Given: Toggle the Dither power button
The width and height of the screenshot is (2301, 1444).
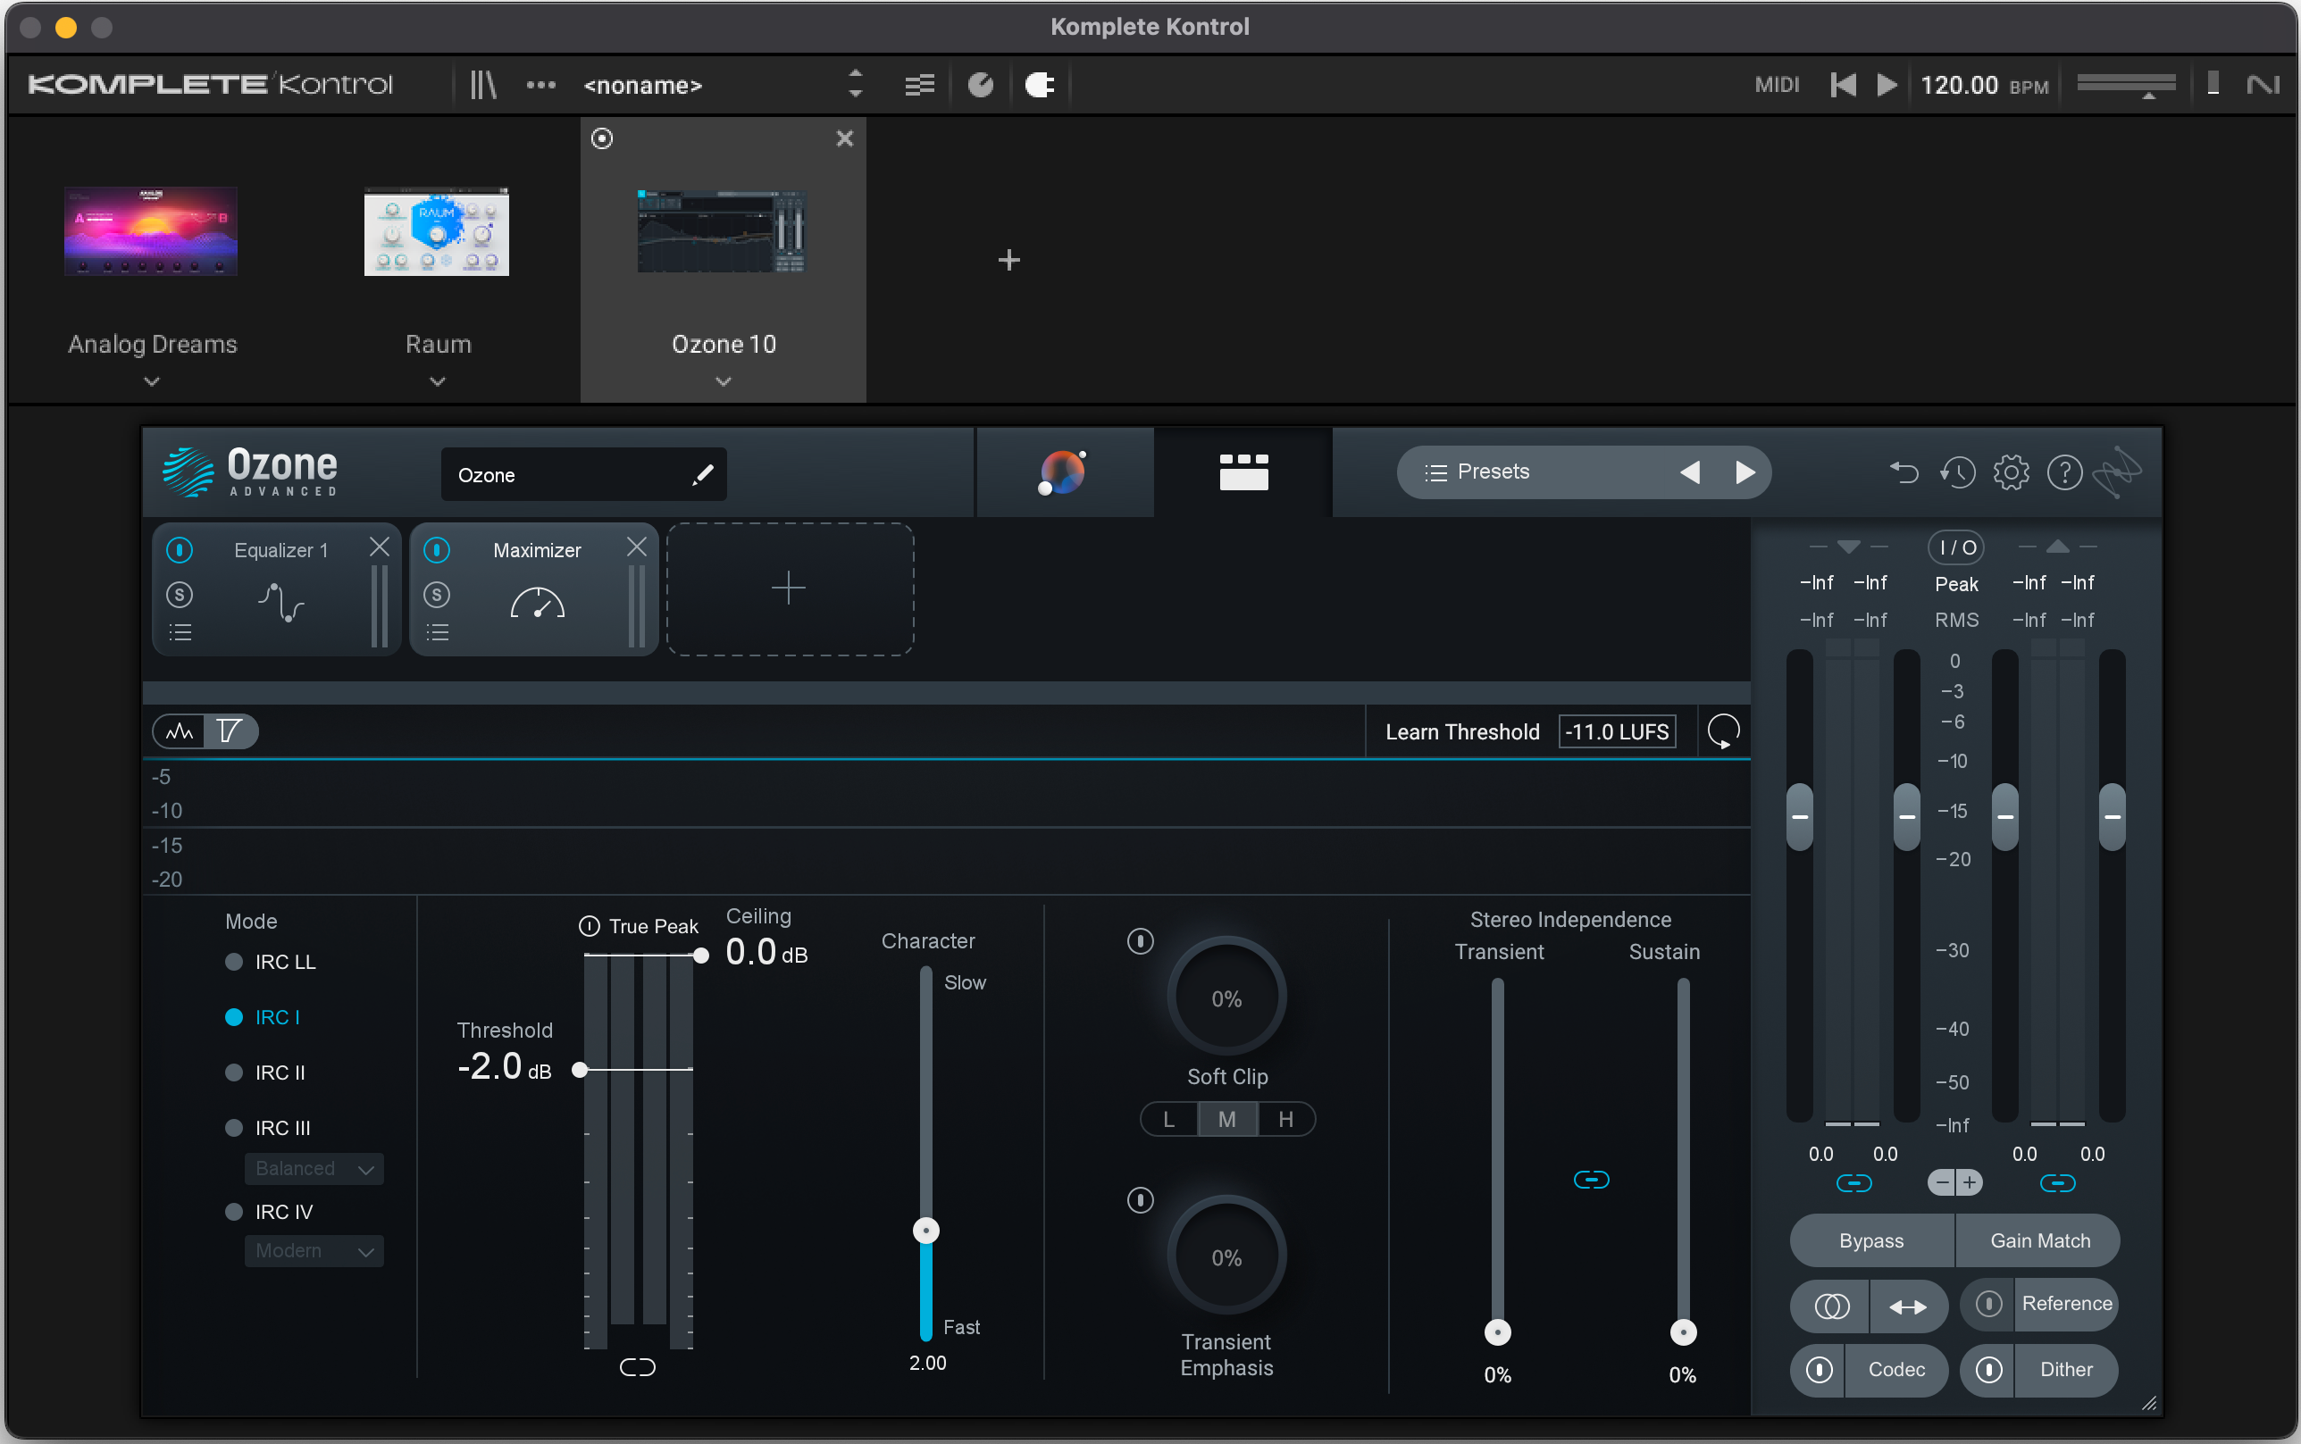Looking at the screenshot, I should 1987,1370.
